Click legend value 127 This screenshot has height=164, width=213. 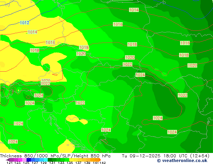click(x=35, y=163)
